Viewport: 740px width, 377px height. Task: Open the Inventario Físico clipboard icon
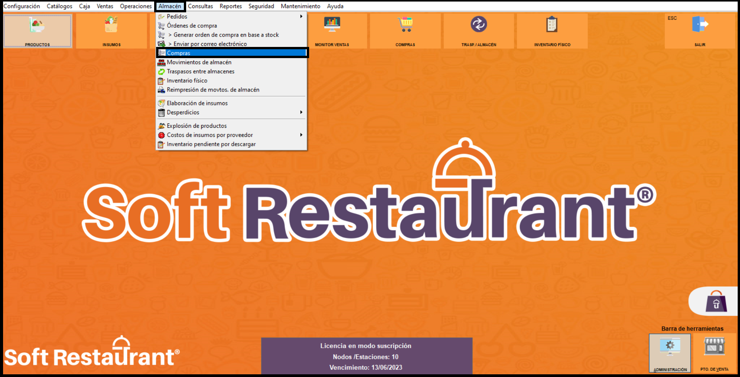[x=552, y=24]
